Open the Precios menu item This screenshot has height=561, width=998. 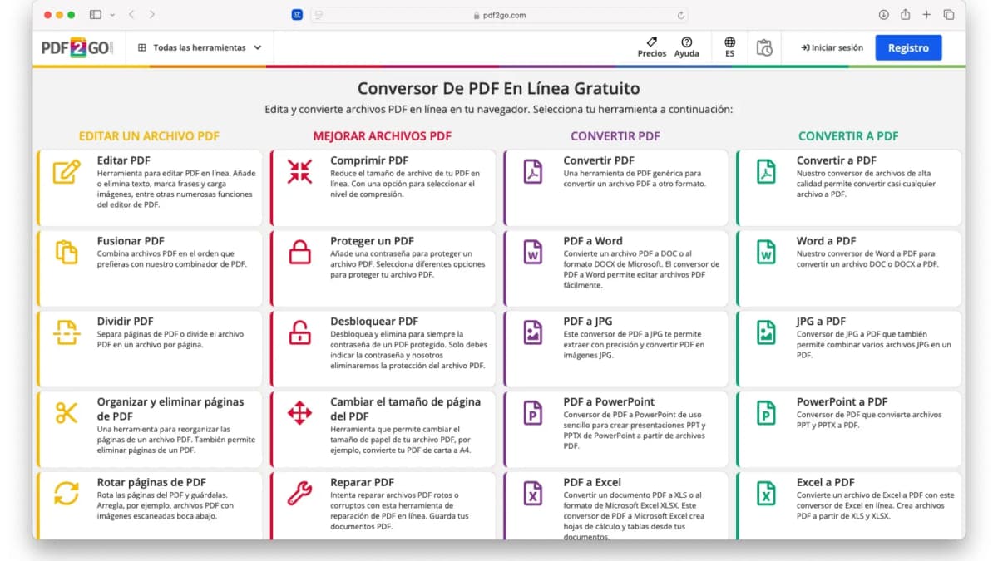651,47
